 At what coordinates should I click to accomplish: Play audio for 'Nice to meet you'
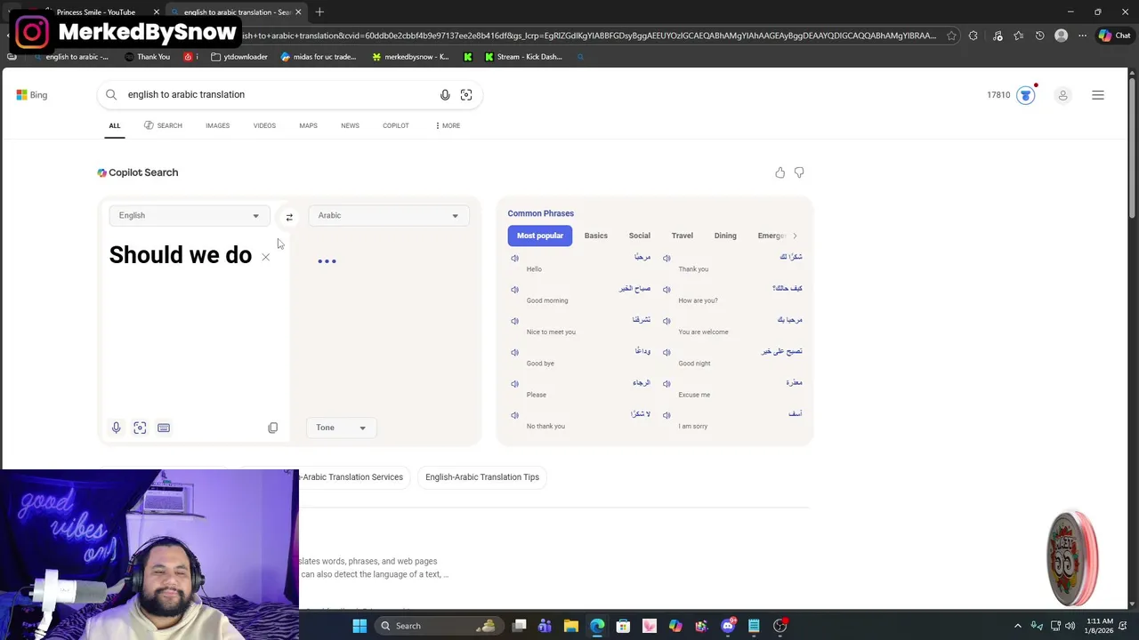tap(514, 321)
